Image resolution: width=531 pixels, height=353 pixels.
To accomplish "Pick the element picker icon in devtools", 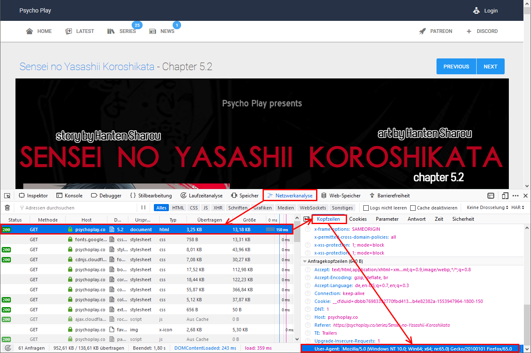I will click(7, 196).
